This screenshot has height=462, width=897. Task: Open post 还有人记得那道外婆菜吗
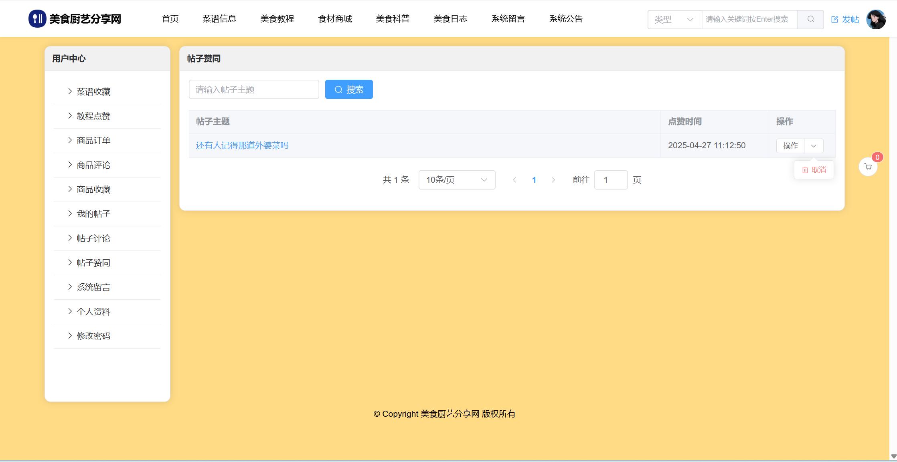pyautogui.click(x=242, y=145)
